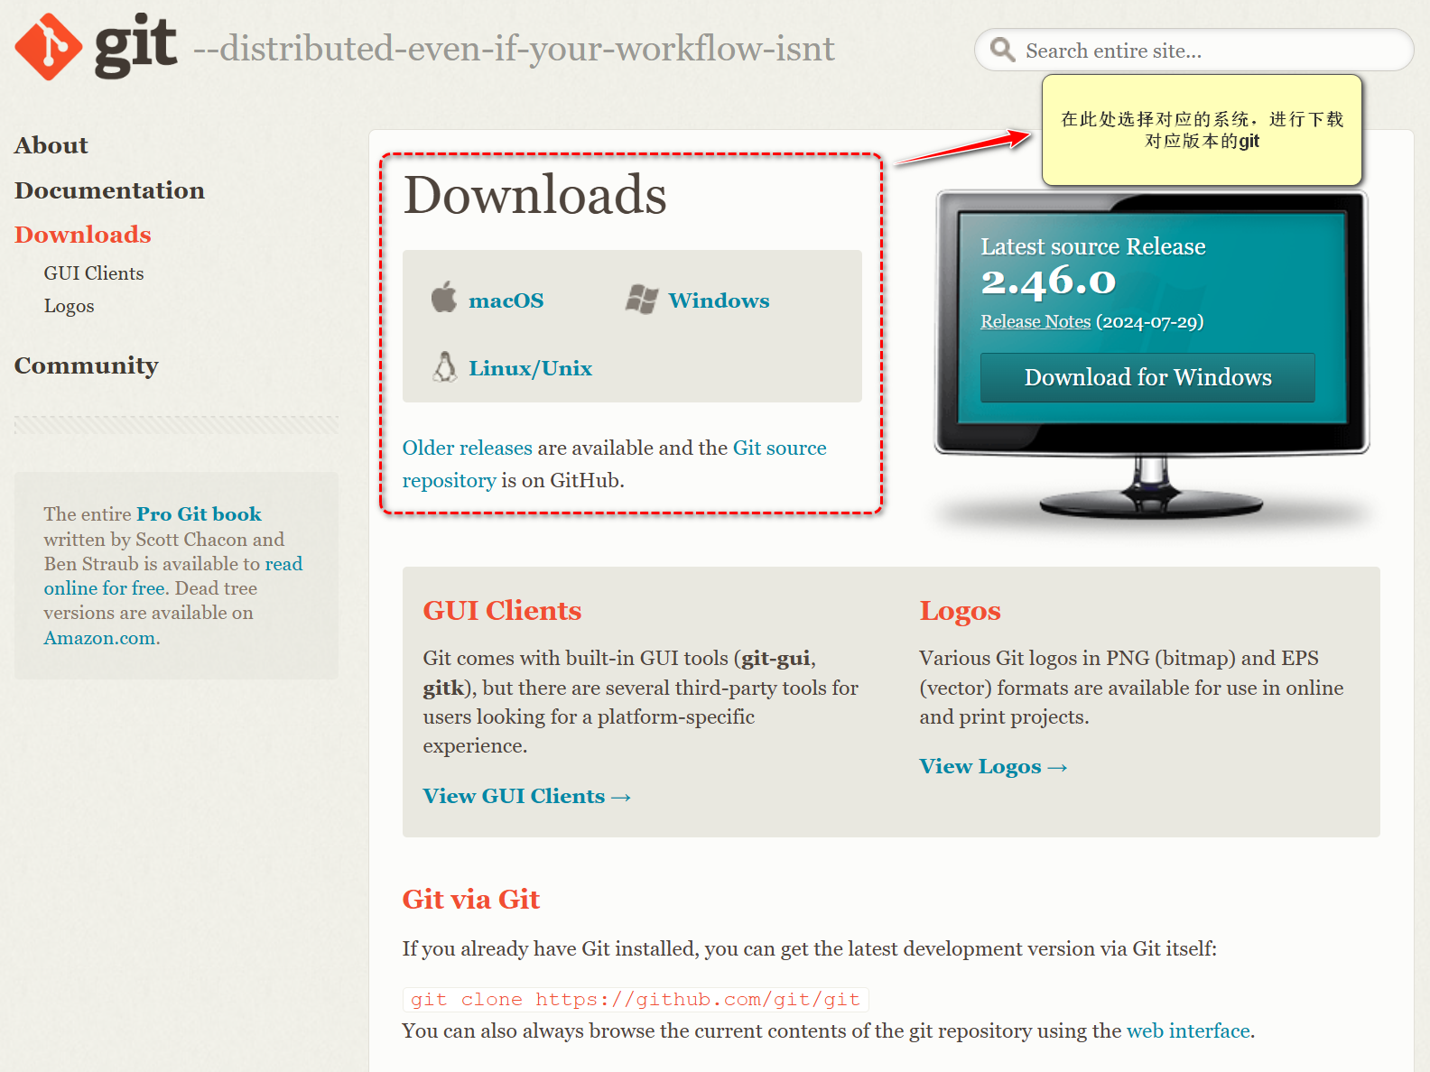Click the Linux penguin icon
This screenshot has height=1072, width=1430.
444,366
